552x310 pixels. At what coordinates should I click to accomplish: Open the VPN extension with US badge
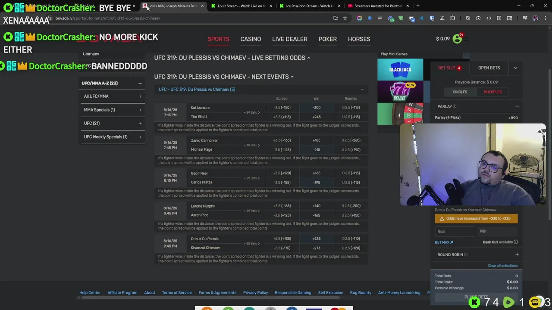(x=390, y=18)
